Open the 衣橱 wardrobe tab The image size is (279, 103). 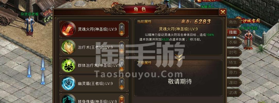tap(234, 42)
